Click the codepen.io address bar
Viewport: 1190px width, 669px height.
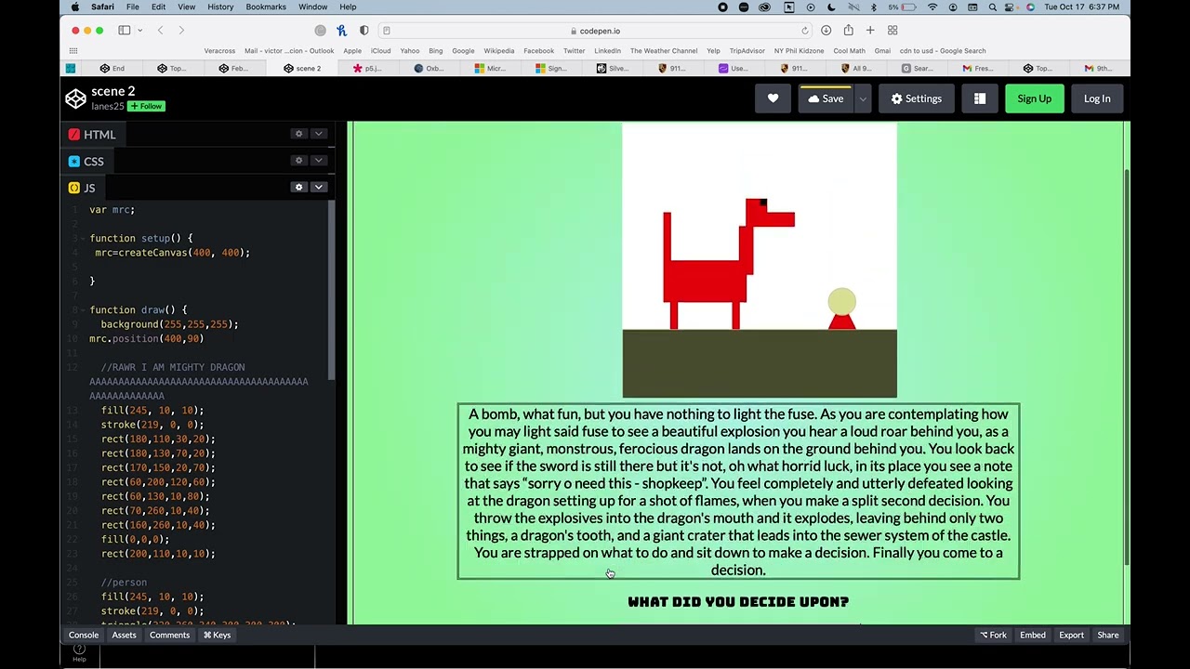point(595,31)
